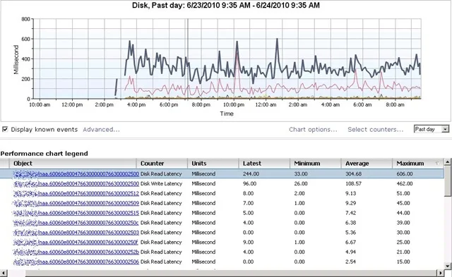Screen dimensions: 452x277
Task: Click the 2.54 average value
Action: [x=350, y=261]
